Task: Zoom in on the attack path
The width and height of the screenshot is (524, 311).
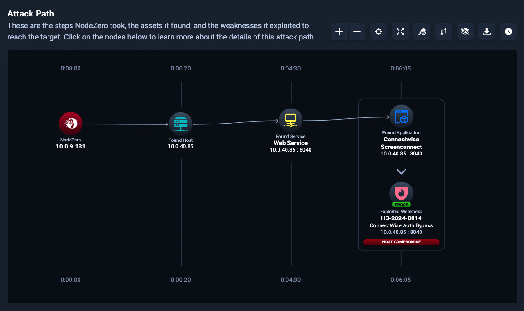Action: tap(339, 31)
